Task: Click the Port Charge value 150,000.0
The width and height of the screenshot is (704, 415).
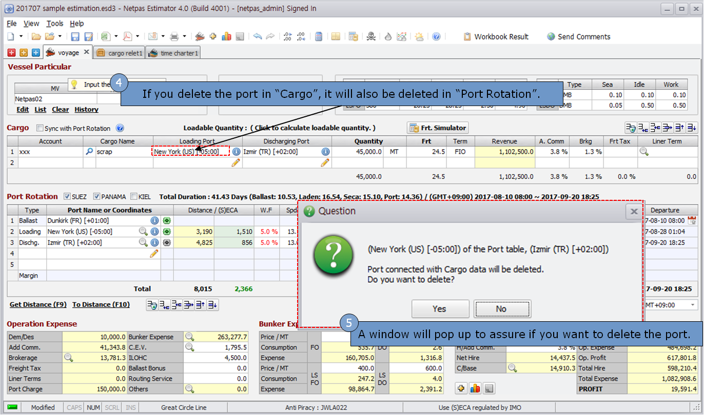Action: point(94,389)
